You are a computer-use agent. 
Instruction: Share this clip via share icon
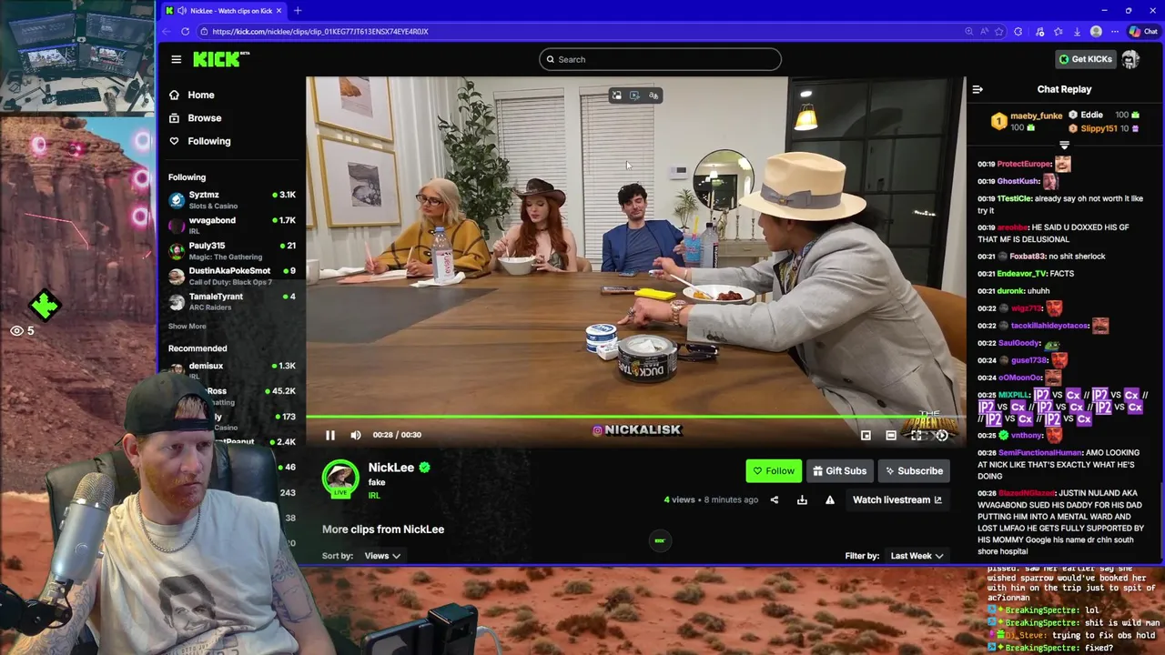[x=775, y=499]
